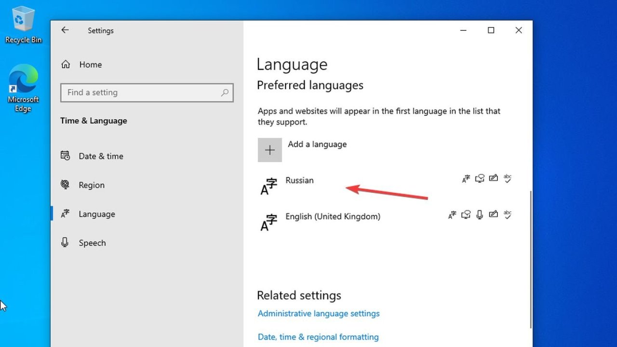Open the Speech settings page
Screen dimensions: 617x347
(92, 242)
